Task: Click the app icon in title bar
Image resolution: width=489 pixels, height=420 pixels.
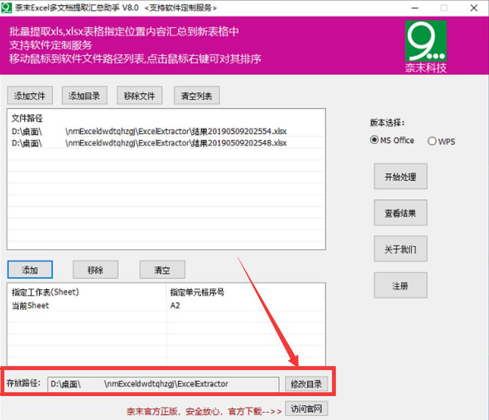Action: (x=7, y=8)
